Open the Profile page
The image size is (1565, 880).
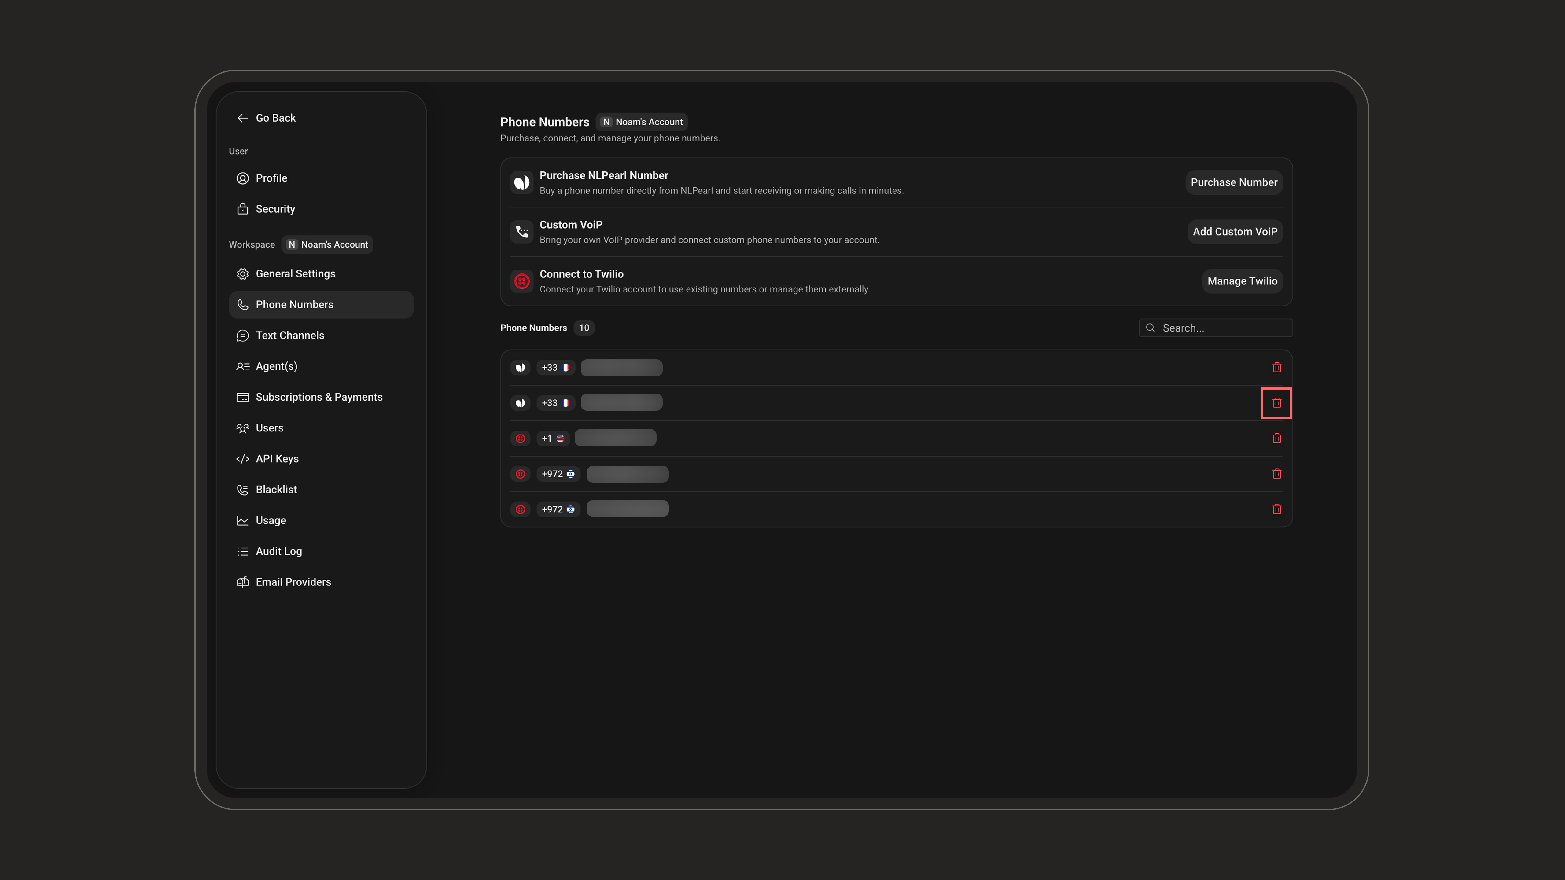point(321,178)
